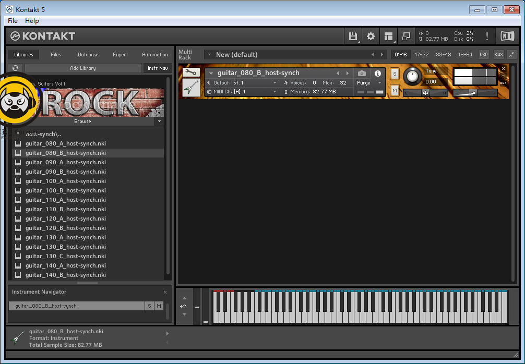The width and height of the screenshot is (525, 364).
Task: Open the Output st. 1 dropdown
Action: 242,82
